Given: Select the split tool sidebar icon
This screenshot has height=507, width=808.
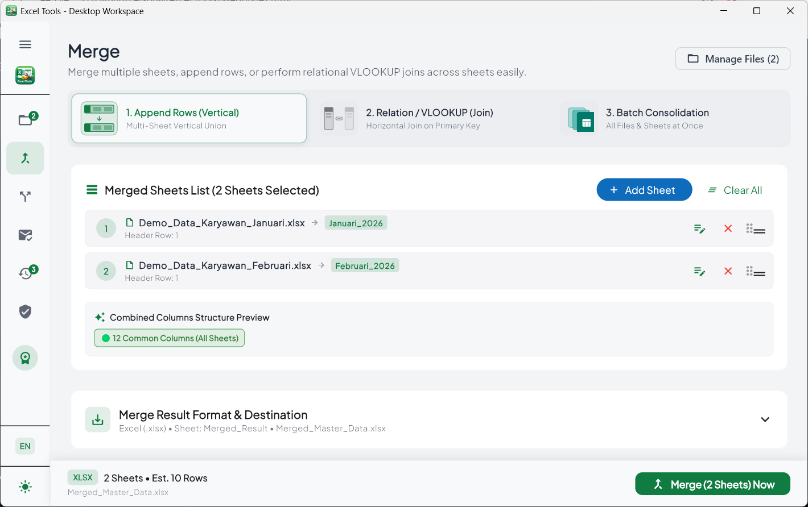Looking at the screenshot, I should pos(25,197).
